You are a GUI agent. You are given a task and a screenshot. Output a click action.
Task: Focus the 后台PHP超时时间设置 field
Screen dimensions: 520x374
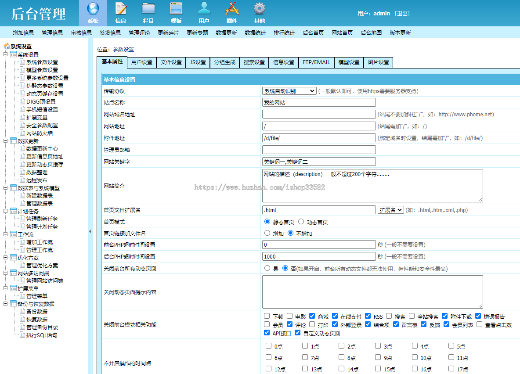319,256
